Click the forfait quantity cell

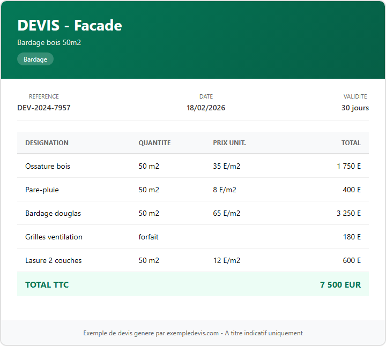[x=149, y=237]
